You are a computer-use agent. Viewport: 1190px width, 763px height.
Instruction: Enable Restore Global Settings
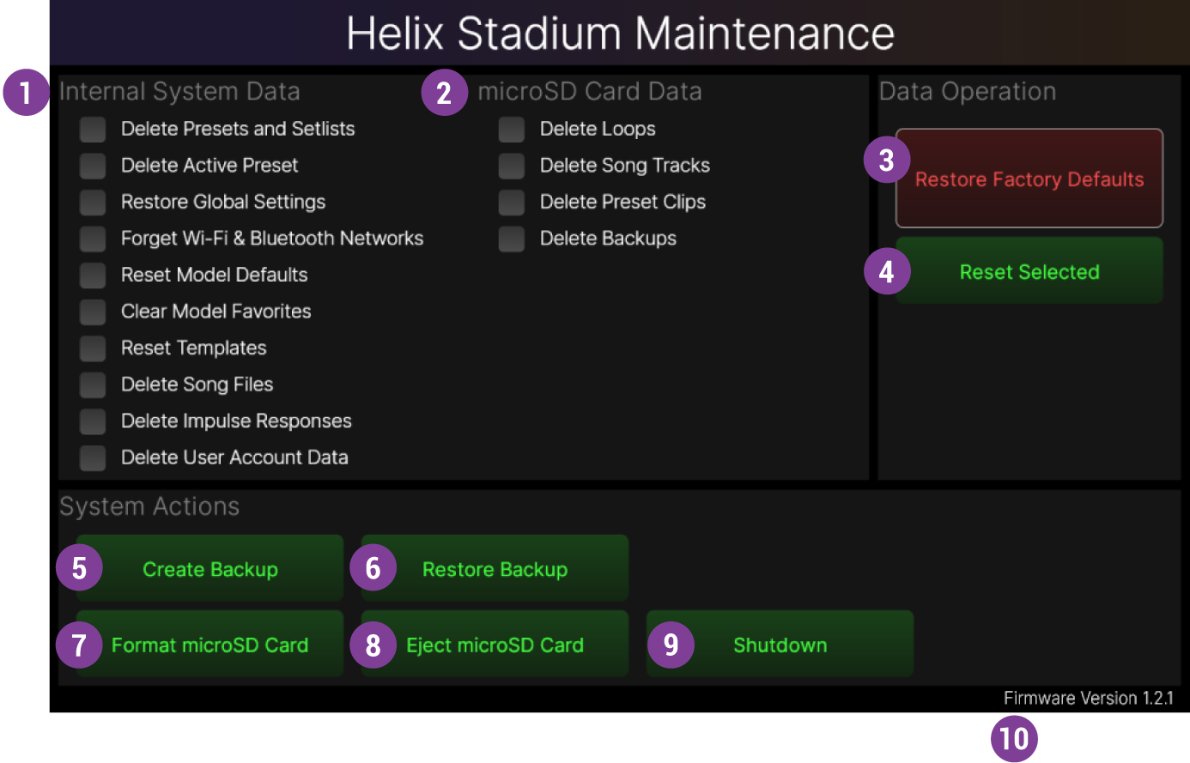(x=92, y=202)
